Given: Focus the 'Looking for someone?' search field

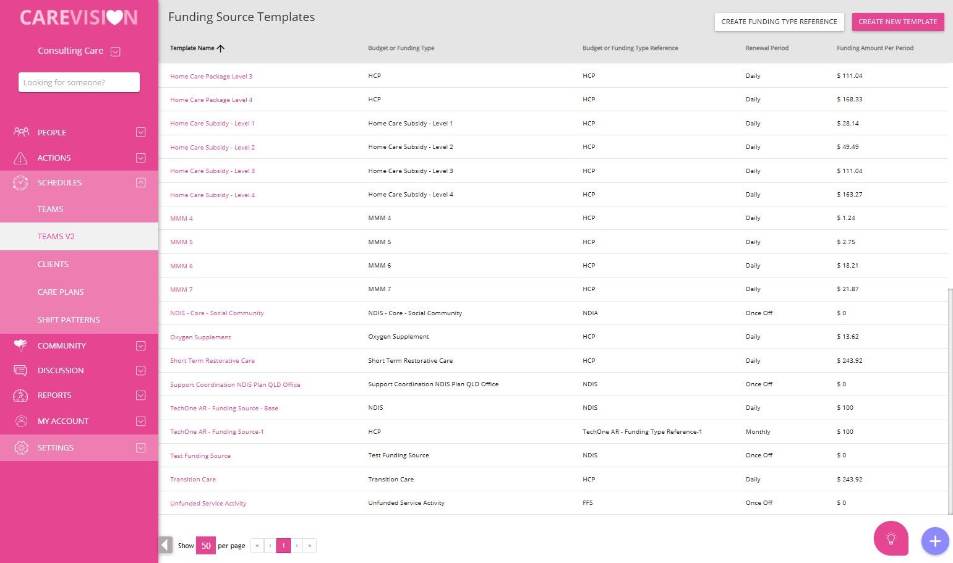Looking at the screenshot, I should (79, 82).
